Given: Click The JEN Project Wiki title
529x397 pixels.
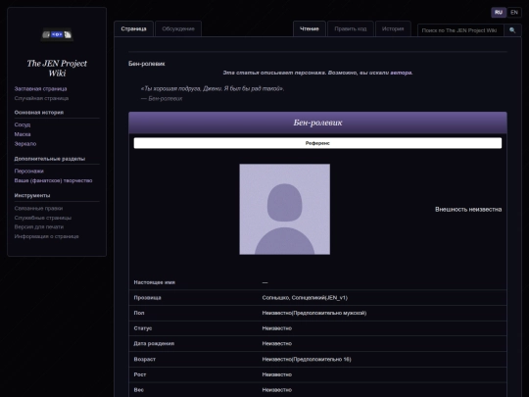Looking at the screenshot, I should (x=57, y=69).
